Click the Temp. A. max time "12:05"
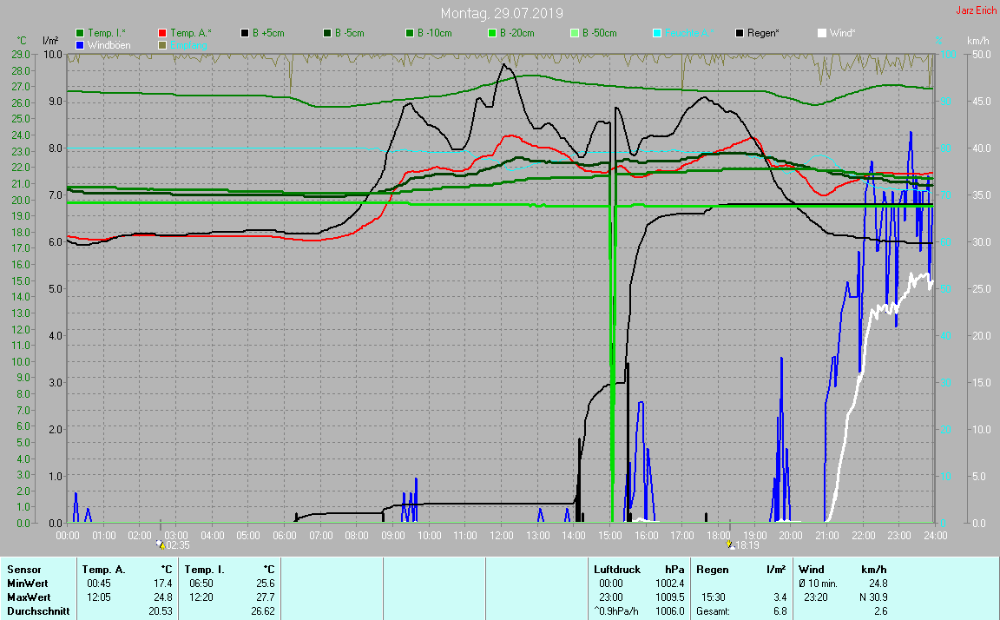 point(98,597)
